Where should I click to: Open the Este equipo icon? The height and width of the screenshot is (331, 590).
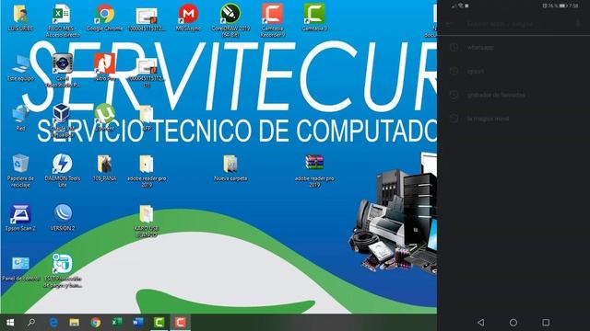(x=20, y=68)
